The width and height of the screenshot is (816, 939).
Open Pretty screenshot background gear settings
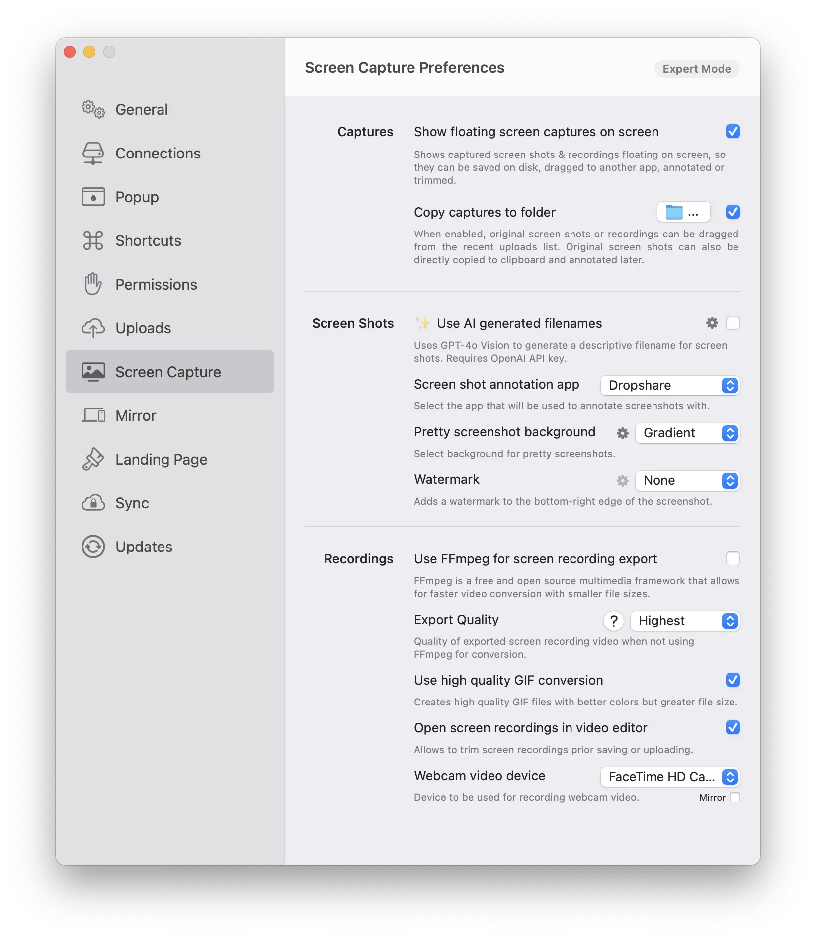pyautogui.click(x=622, y=433)
